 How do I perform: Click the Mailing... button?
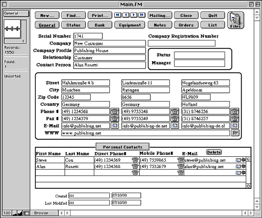[160, 15]
